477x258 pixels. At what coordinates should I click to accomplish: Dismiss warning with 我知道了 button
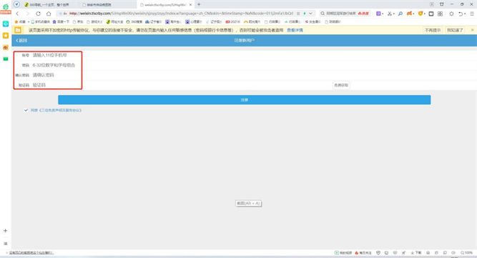pos(455,30)
